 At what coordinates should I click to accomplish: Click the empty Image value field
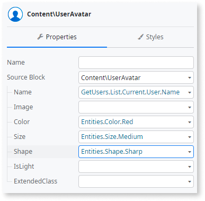(x=136, y=107)
